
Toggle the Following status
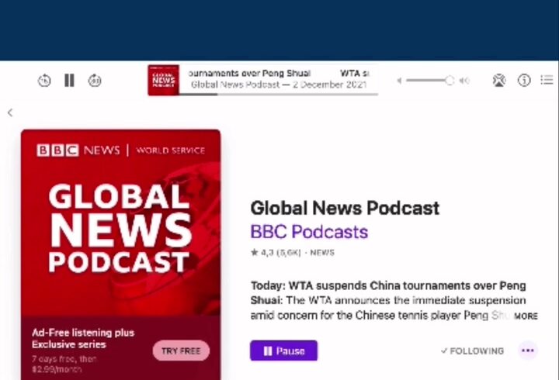click(472, 351)
